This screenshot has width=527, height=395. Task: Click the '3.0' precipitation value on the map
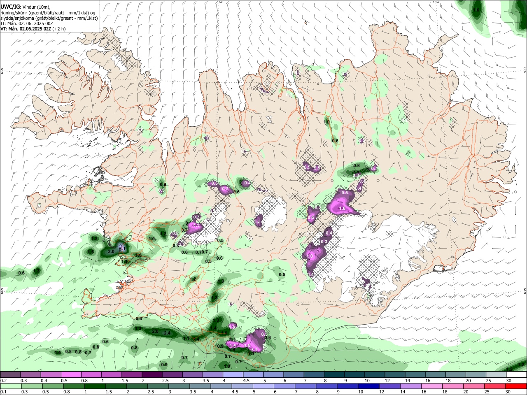click(111, 251)
